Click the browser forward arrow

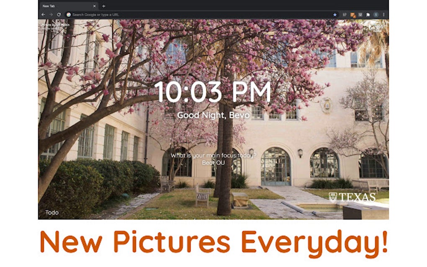click(51, 15)
